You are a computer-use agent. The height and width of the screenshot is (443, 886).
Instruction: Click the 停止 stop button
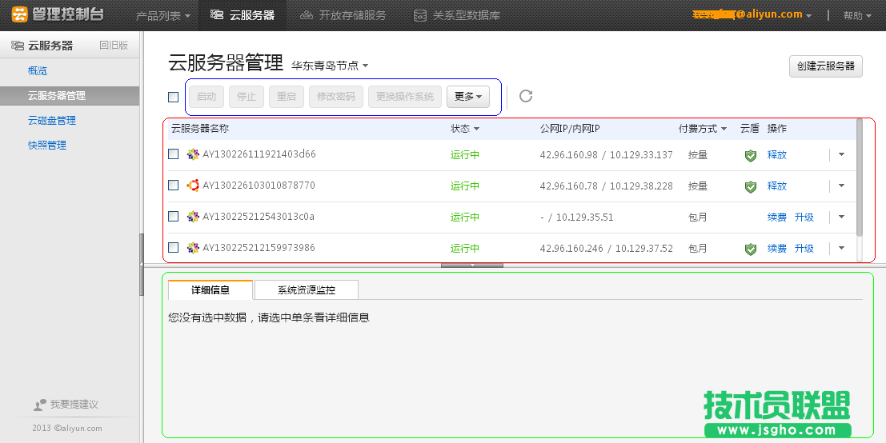point(247,97)
